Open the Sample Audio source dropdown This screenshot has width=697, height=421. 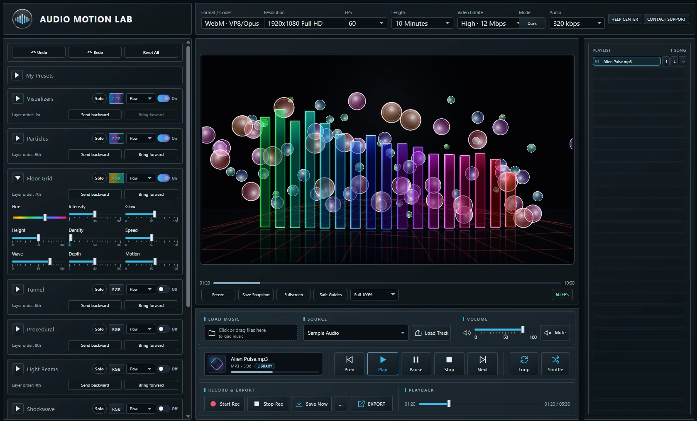pyautogui.click(x=356, y=333)
